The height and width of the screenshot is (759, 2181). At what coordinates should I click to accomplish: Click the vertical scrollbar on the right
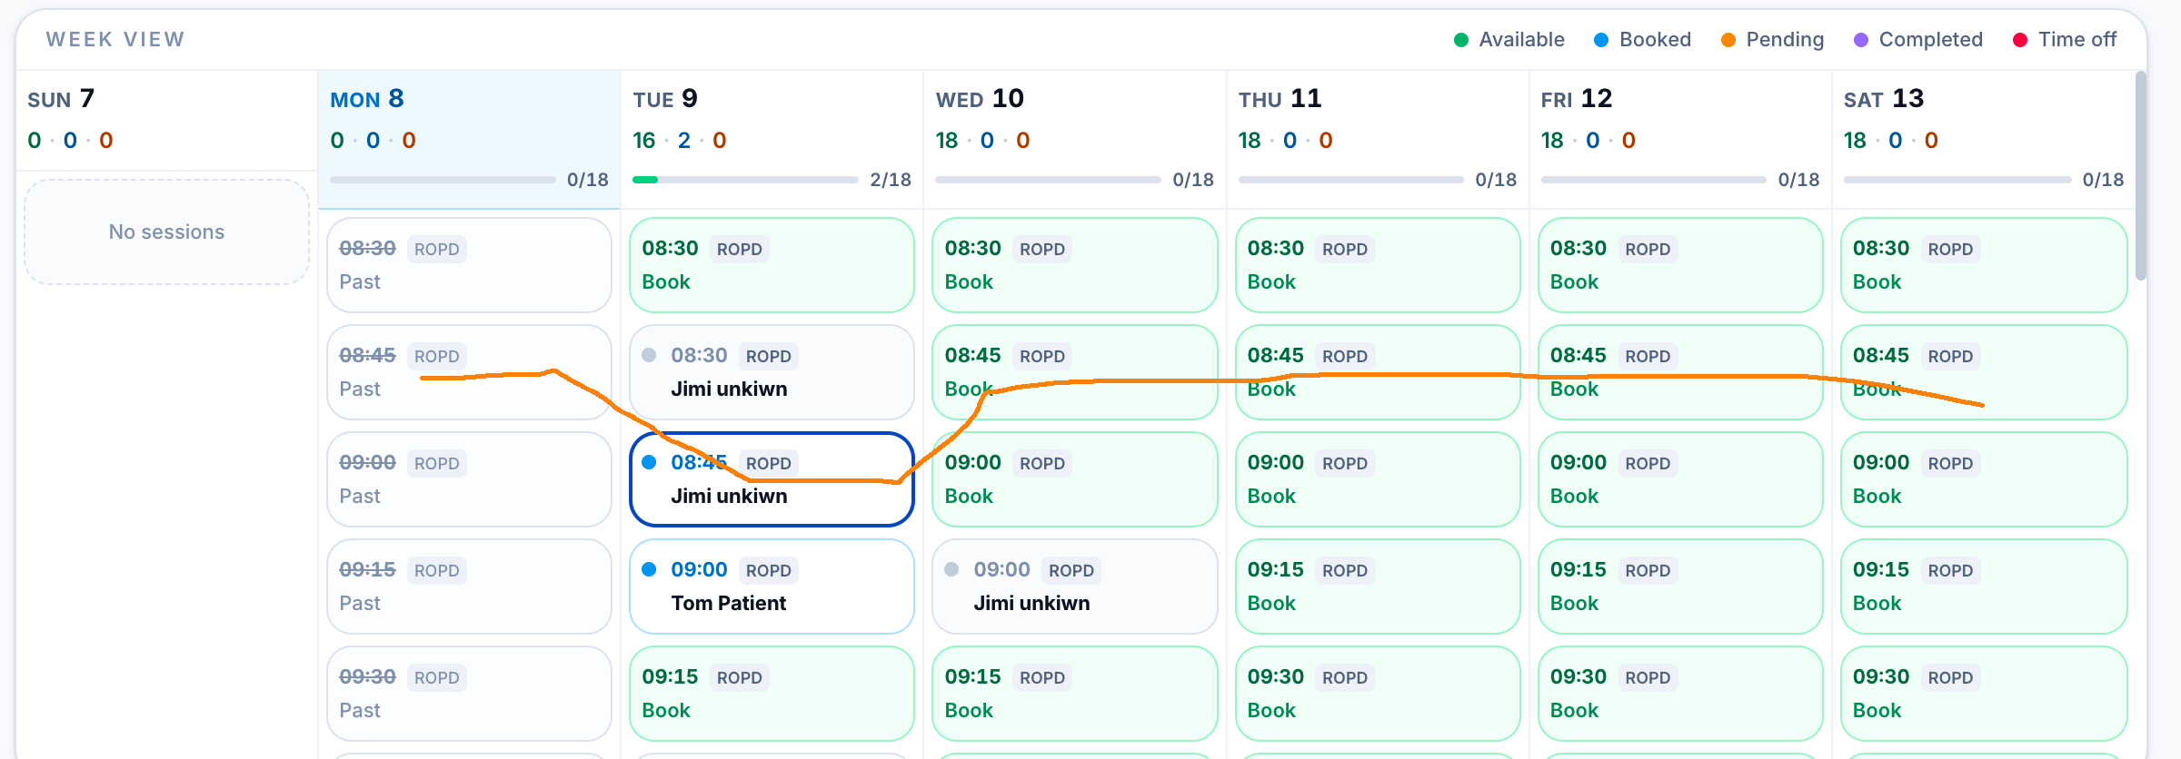pyautogui.click(x=2141, y=177)
